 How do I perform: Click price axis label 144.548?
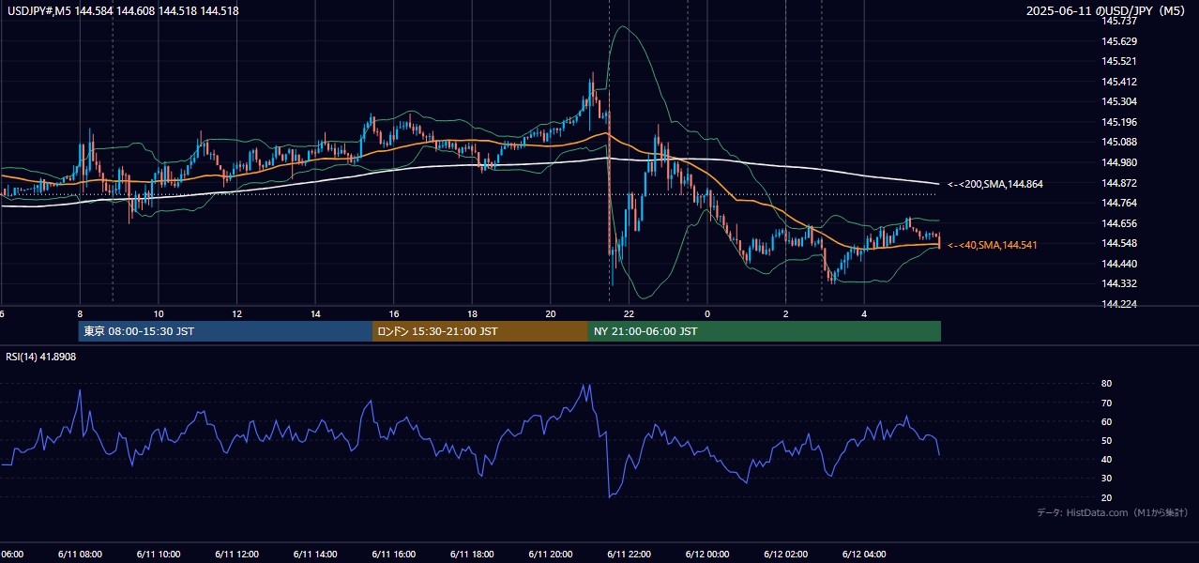(1119, 243)
